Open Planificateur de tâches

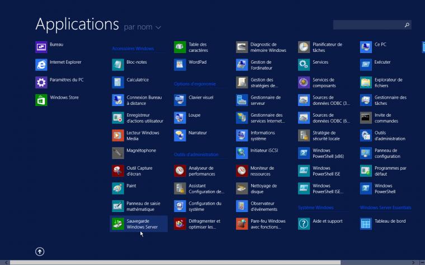coord(304,47)
